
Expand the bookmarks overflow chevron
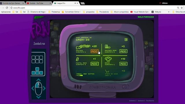point(169,12)
